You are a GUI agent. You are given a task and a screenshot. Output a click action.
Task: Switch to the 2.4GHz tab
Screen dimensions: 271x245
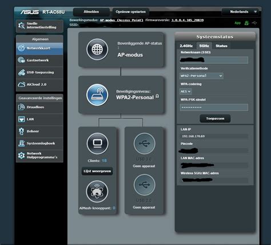[186, 46]
